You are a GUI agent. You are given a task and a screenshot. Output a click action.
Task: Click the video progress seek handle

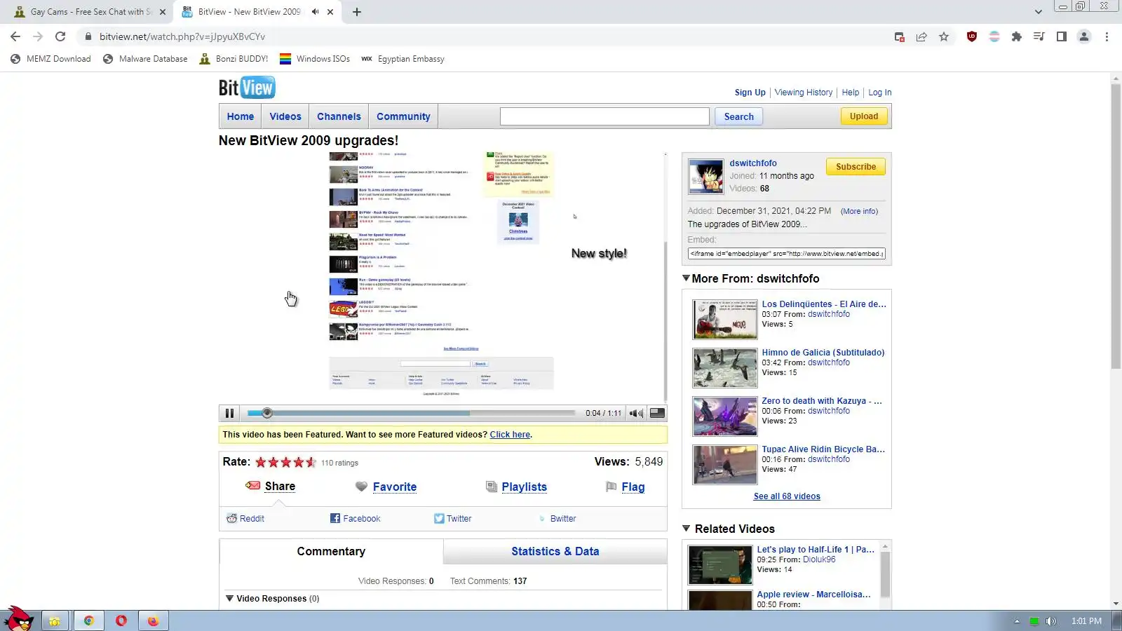[x=266, y=413]
